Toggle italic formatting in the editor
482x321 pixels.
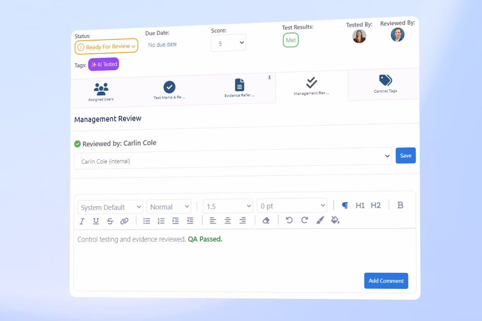pos(82,221)
